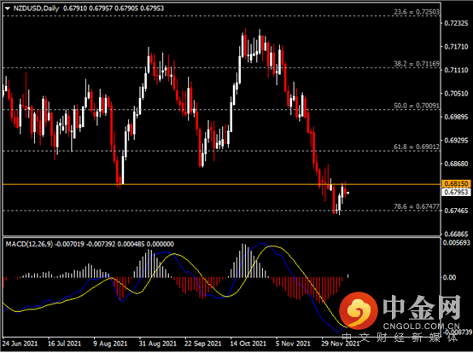The height and width of the screenshot is (353, 473).
Task: Click the 0.71710 price scale value
Action: (457, 47)
